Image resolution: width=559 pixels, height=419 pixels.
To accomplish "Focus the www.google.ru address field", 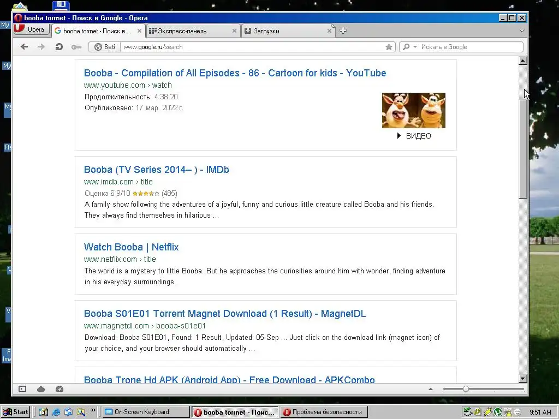I will 253,47.
